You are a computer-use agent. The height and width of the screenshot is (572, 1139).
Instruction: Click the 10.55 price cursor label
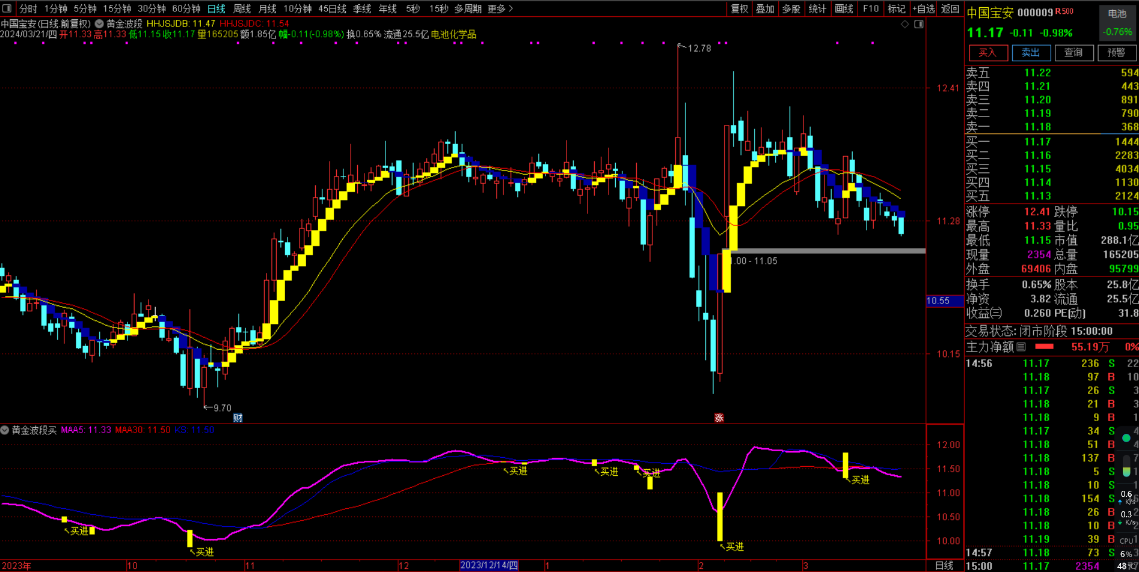(945, 301)
